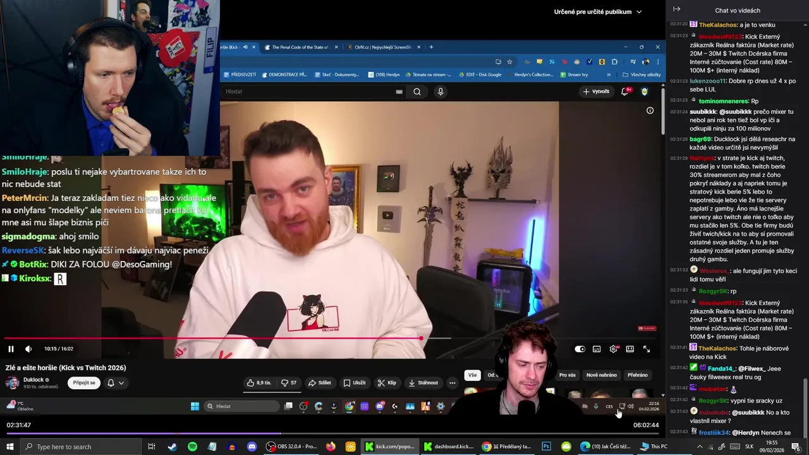Bookmark page with the Chrome star icon
Screen dimensions: 809x455
pyautogui.click(x=509, y=62)
